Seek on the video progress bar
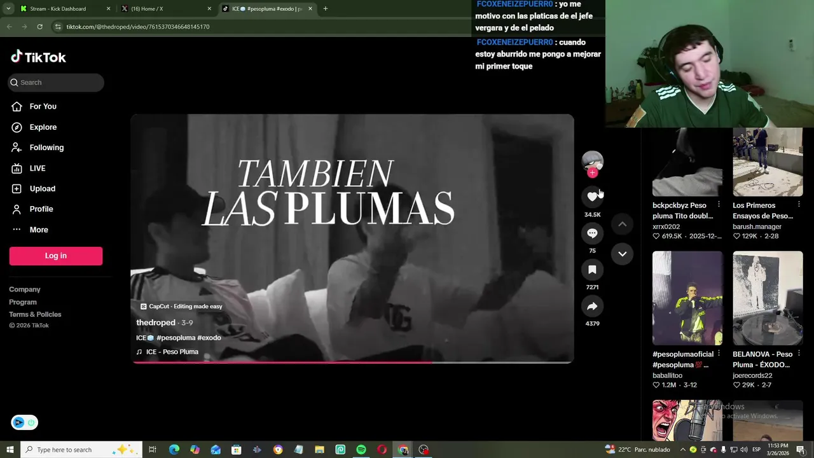 352,363
